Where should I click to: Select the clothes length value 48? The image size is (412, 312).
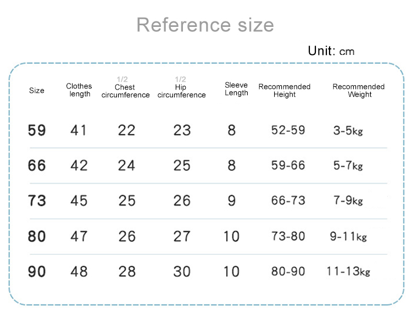coord(79,271)
